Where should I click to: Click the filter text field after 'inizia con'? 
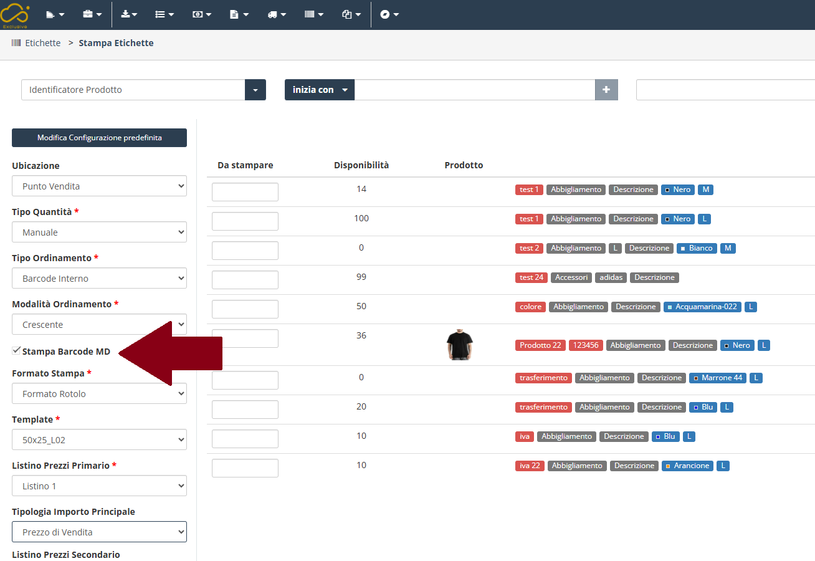point(475,90)
